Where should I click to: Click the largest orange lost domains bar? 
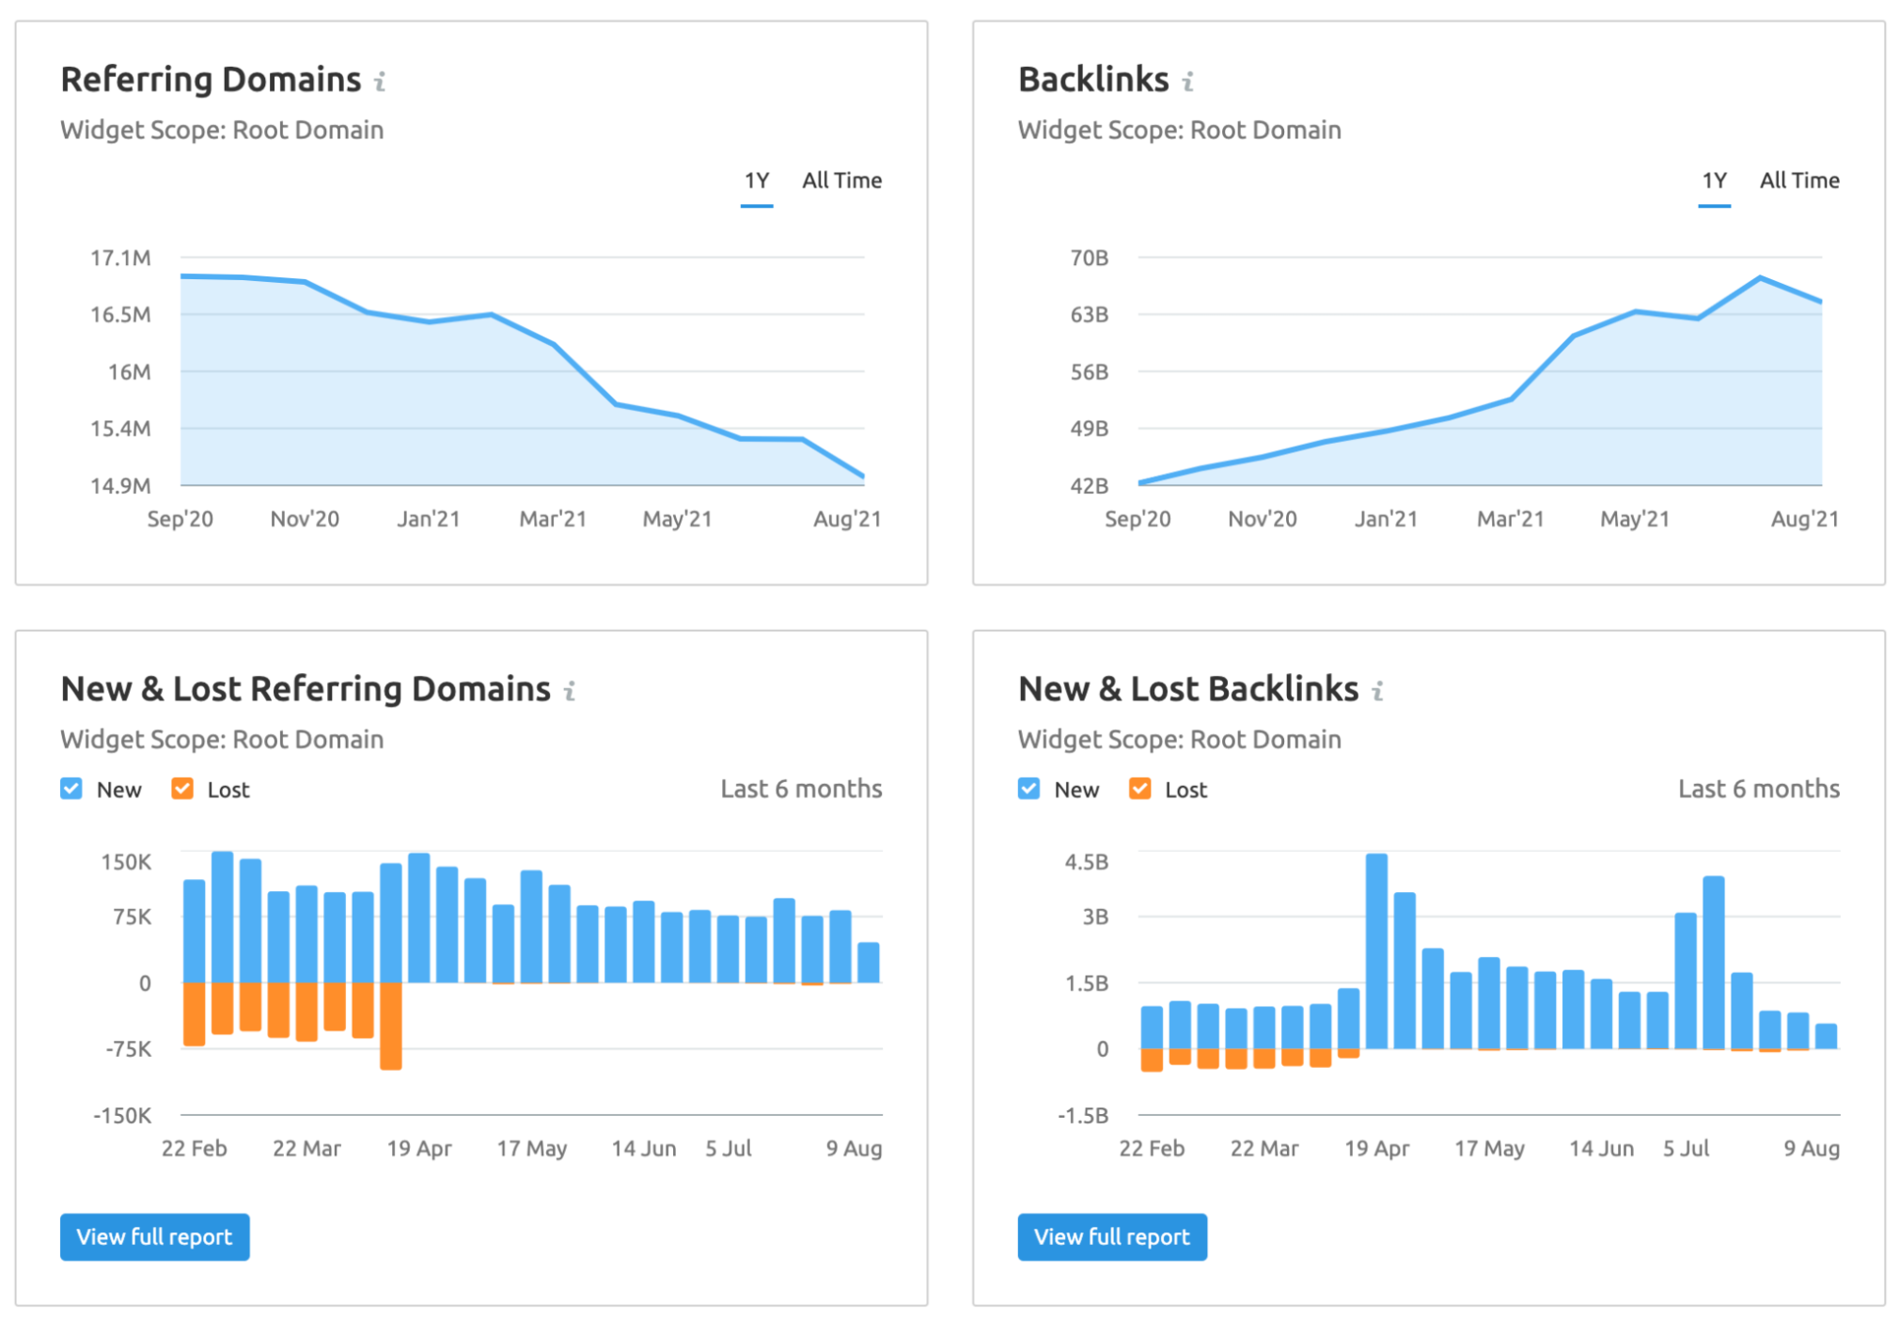coord(391,1025)
